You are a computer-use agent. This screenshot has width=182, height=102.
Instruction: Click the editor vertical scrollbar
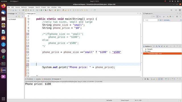click(140, 47)
